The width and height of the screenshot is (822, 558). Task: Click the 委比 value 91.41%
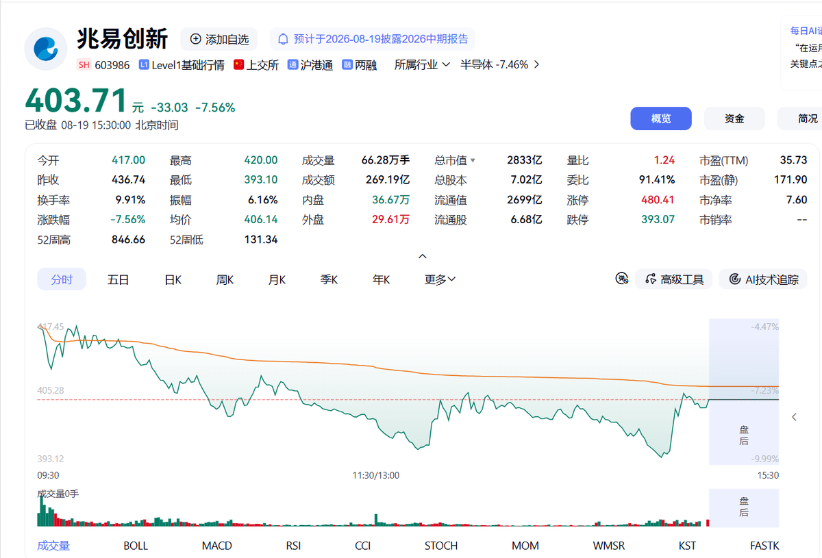[x=657, y=180]
